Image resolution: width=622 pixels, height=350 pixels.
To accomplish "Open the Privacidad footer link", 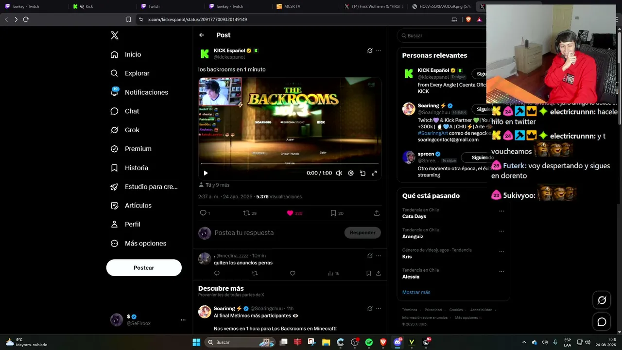I will click(x=433, y=310).
